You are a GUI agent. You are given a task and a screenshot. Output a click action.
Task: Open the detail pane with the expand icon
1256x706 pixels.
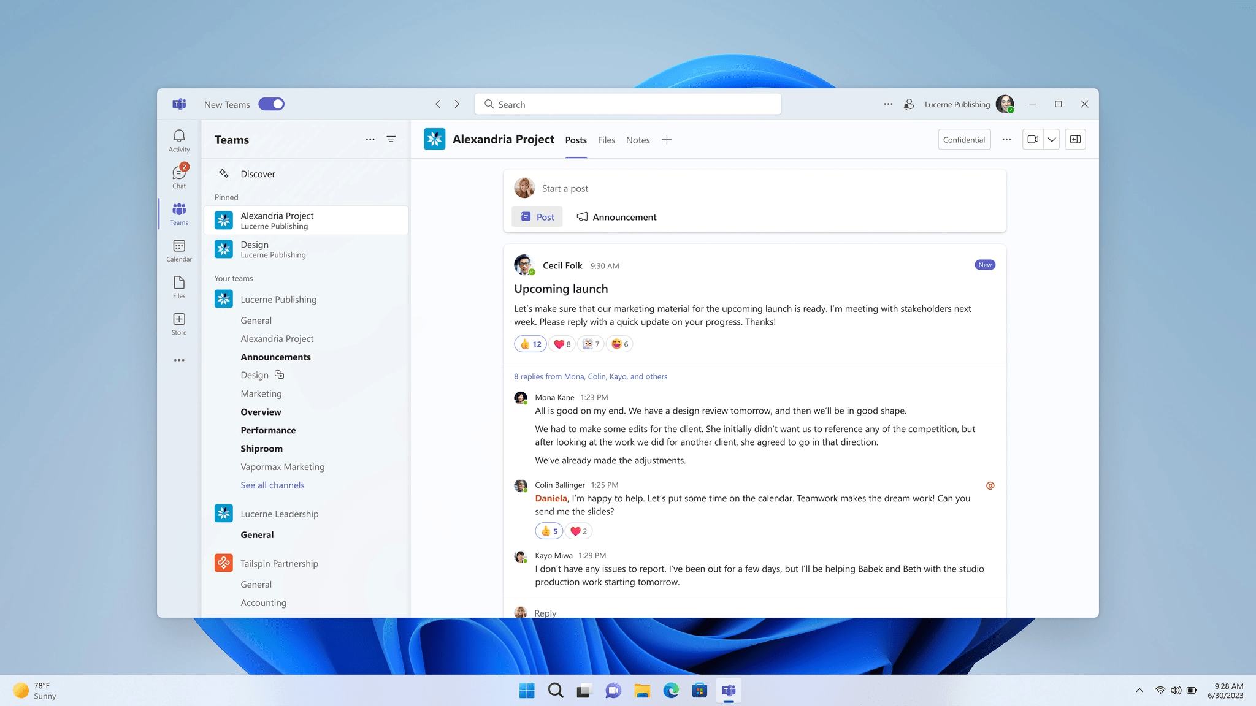click(1075, 139)
